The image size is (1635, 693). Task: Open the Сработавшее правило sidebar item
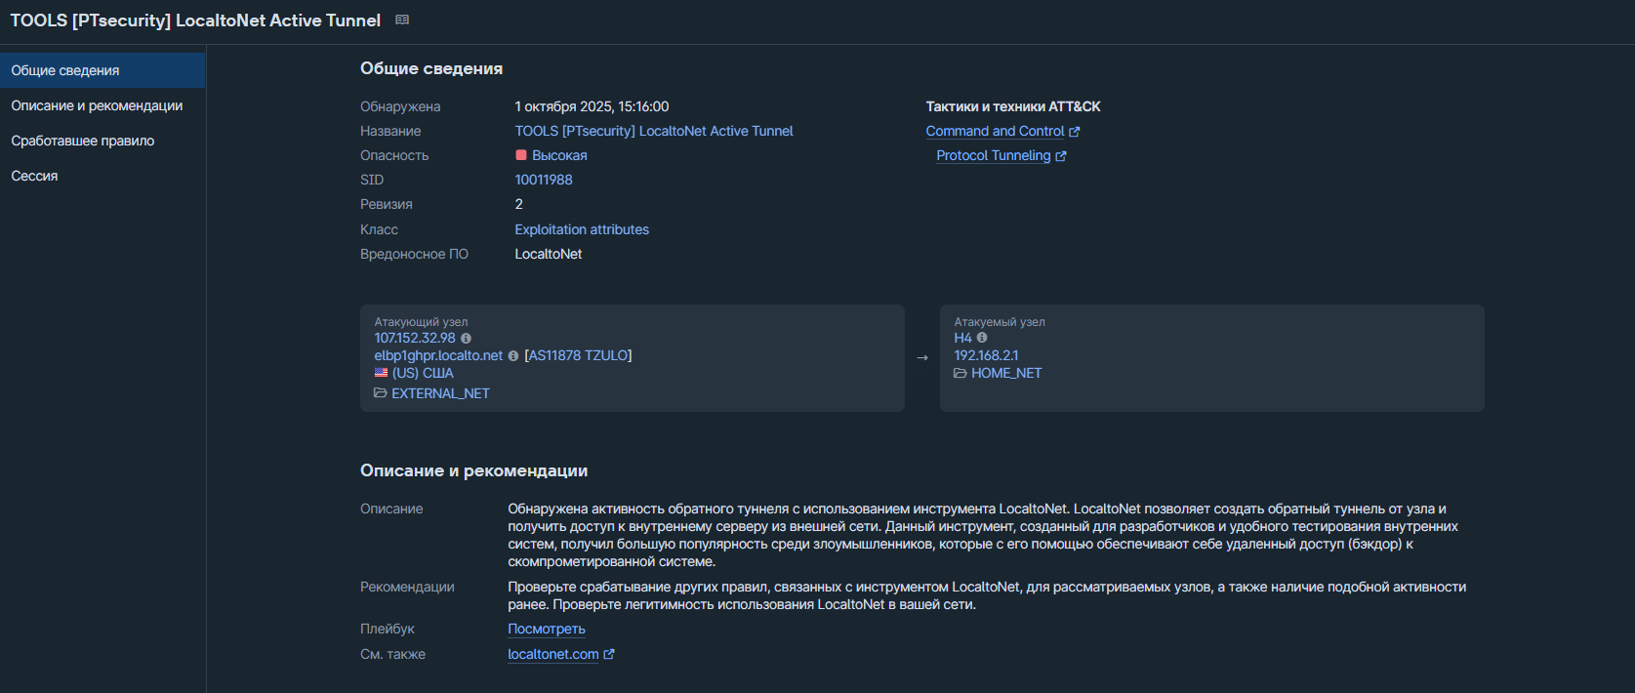tap(83, 141)
